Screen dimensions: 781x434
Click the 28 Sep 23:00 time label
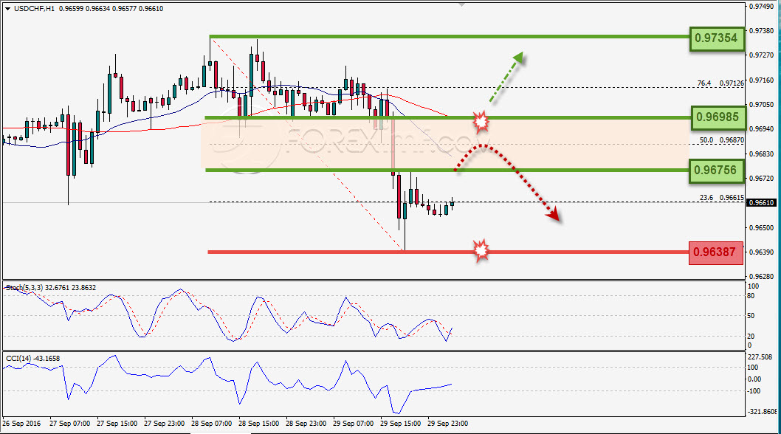(306, 424)
